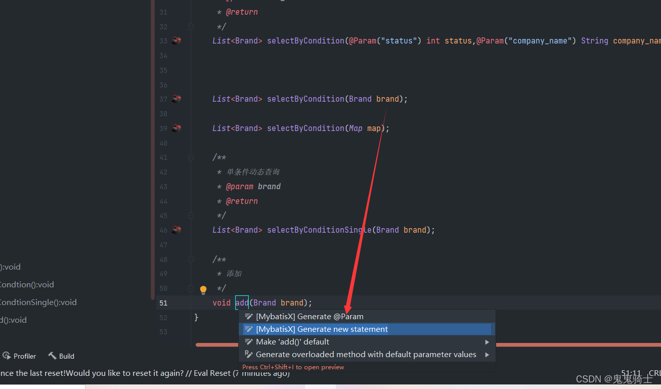Select Generate overloaded method with default parameter values
Screen dimensions: 661x389
click(x=367, y=355)
